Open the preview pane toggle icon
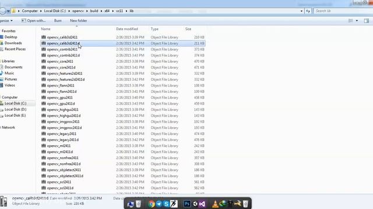This screenshot has width=373, height=209. point(367,21)
